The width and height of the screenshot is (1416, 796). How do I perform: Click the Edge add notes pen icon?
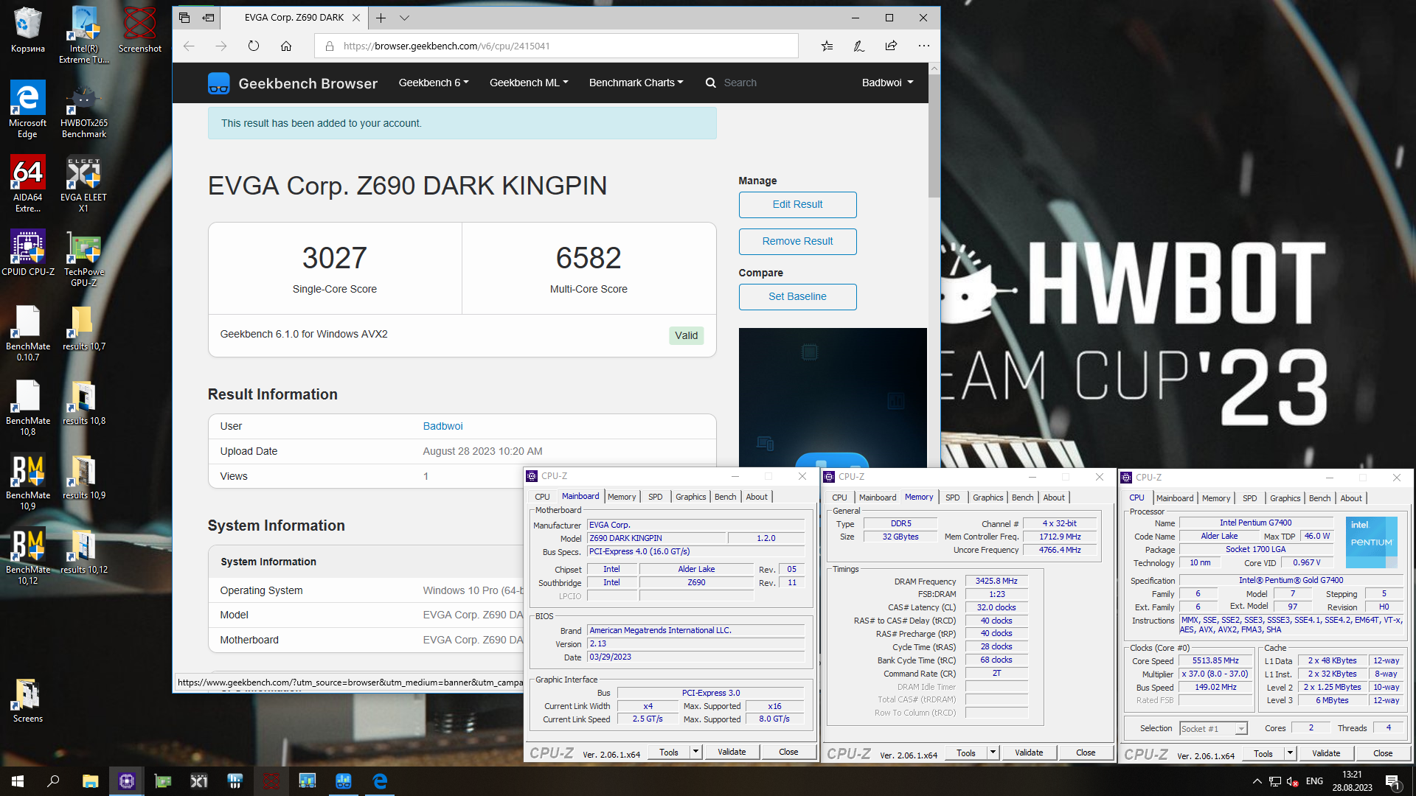(859, 46)
